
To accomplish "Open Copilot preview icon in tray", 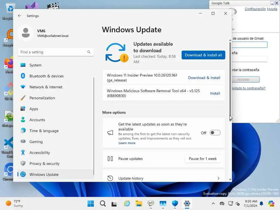I will pos(271,203).
